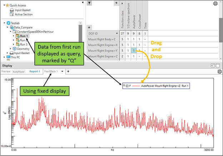Open pivot table settings gear
The image size is (223, 156).
tap(215, 4)
